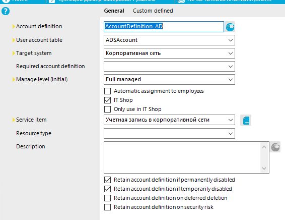
Task: Open the help question mark icon
Action: pyautogui.click(x=6, y=11)
